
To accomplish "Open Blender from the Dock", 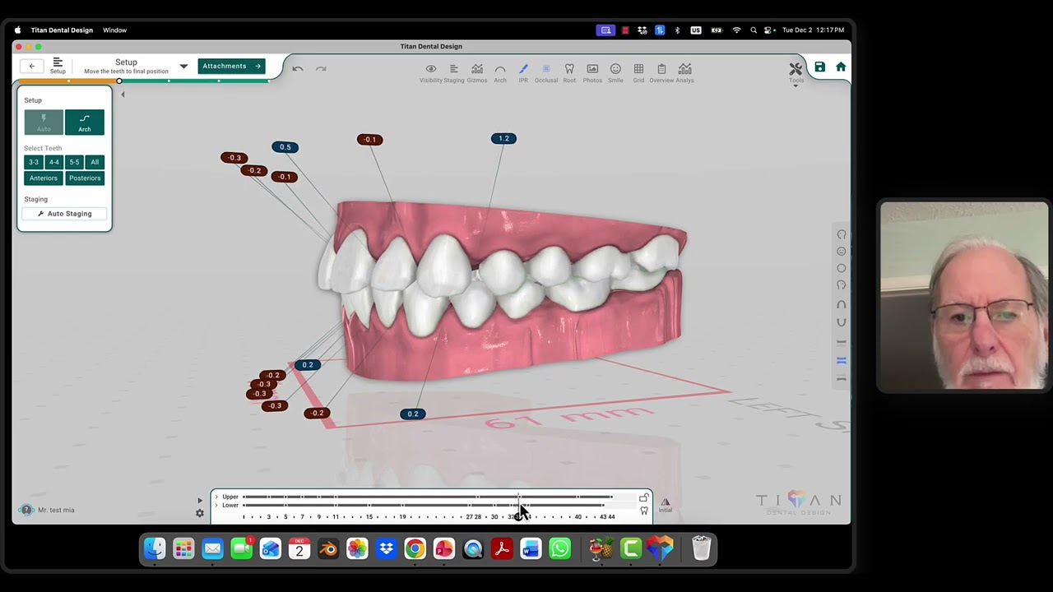I will point(328,548).
